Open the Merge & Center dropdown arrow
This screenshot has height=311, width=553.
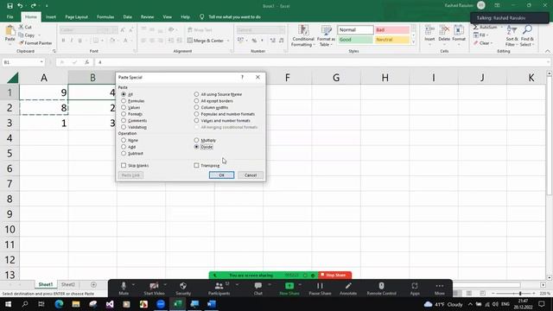tap(228, 41)
